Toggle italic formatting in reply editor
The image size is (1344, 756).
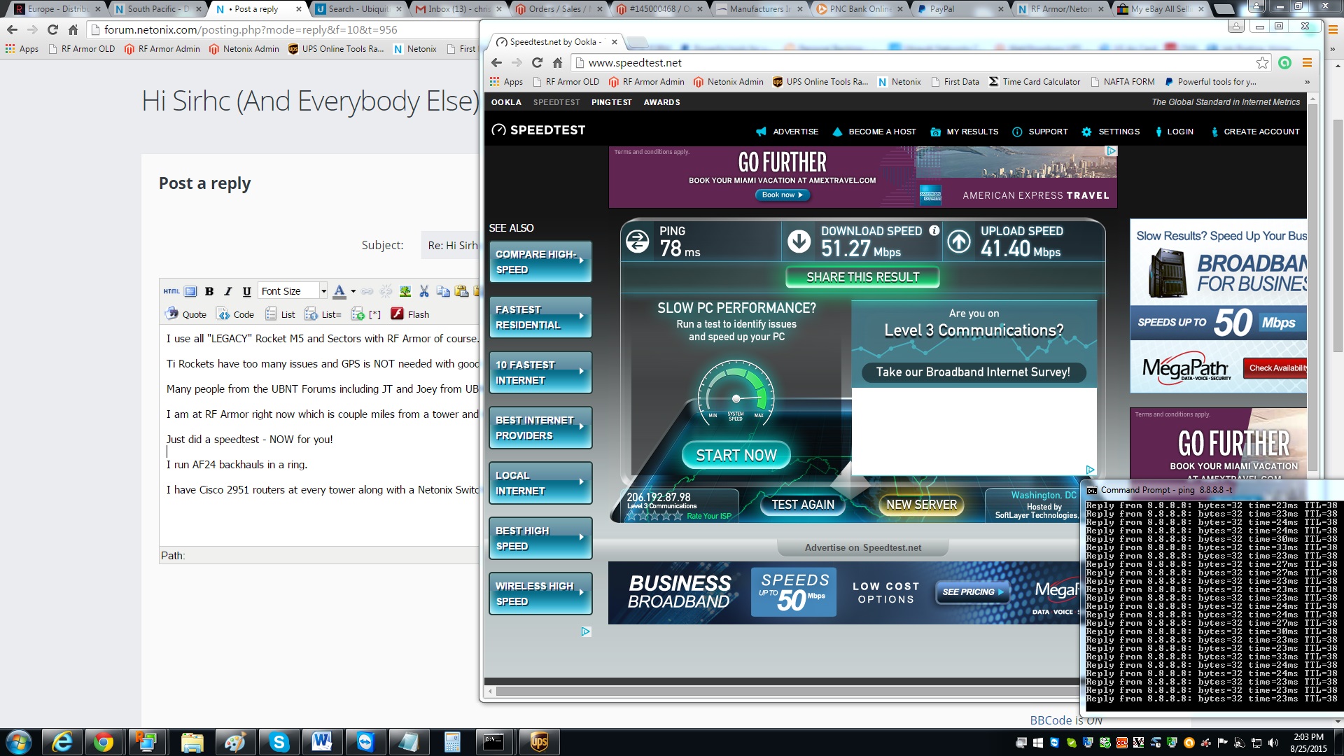coord(227,291)
